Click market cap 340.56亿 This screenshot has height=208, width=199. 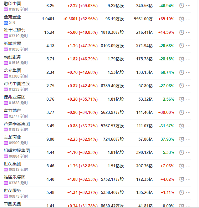point(144,6)
